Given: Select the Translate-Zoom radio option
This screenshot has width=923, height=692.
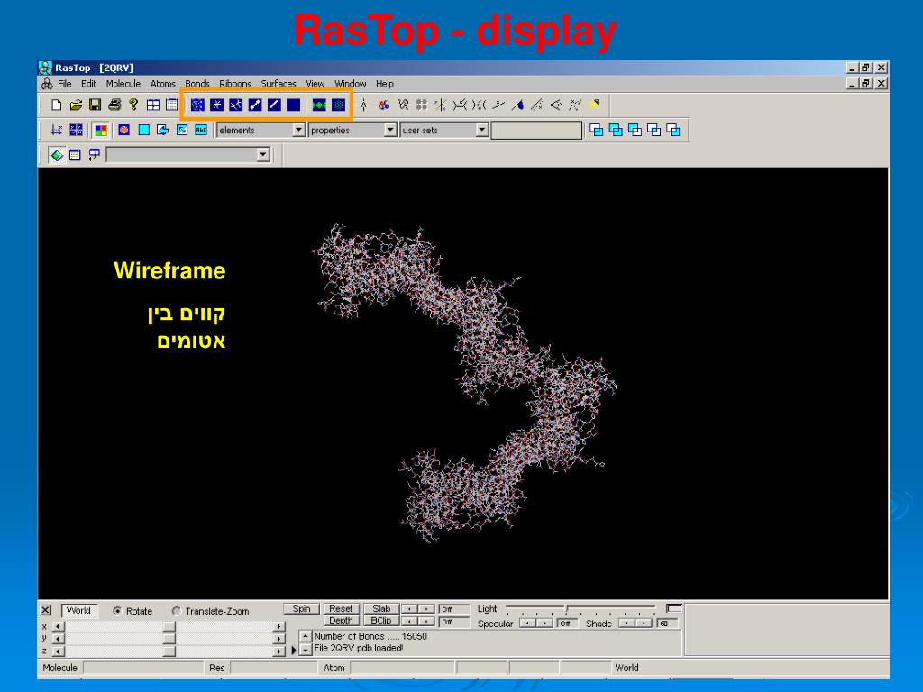Looking at the screenshot, I should pos(176,611).
